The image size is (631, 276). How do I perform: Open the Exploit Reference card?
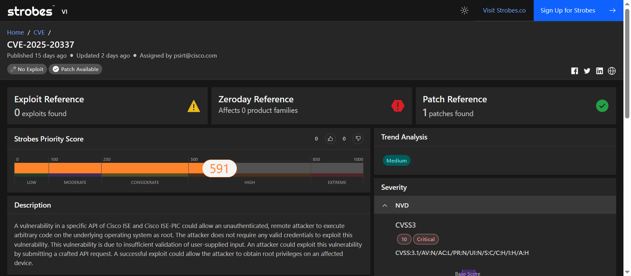[x=107, y=106]
